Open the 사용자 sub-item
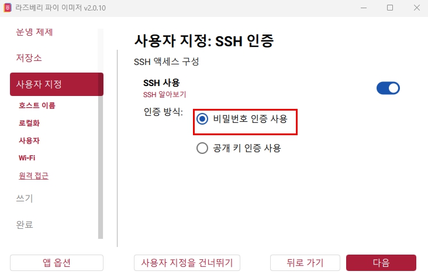428x278 pixels. [x=29, y=140]
